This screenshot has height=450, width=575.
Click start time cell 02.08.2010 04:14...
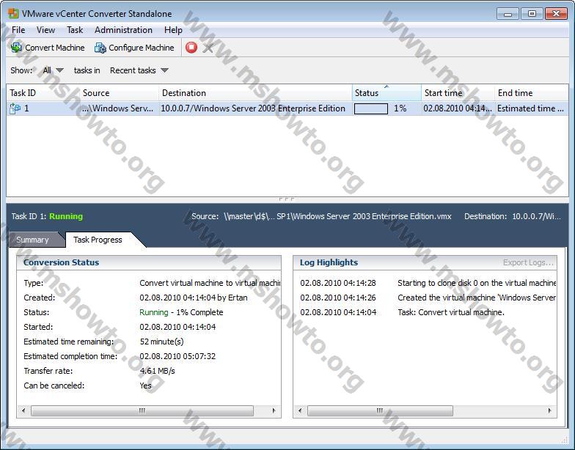[x=458, y=108]
